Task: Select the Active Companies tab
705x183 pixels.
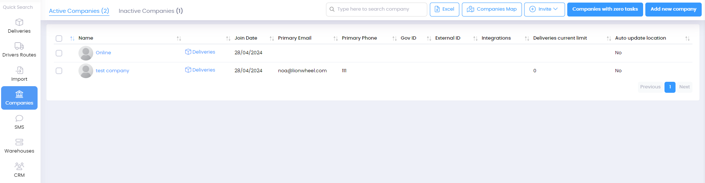Action: pos(79,11)
